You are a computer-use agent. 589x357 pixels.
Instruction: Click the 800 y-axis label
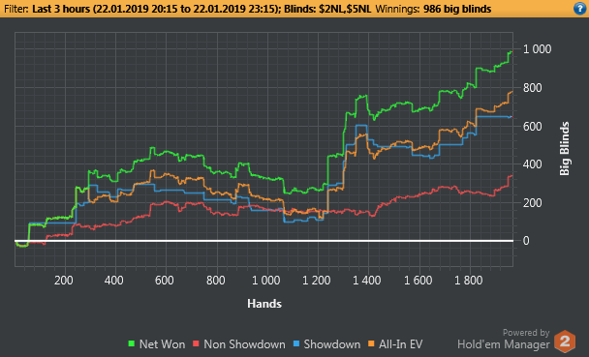533,88
